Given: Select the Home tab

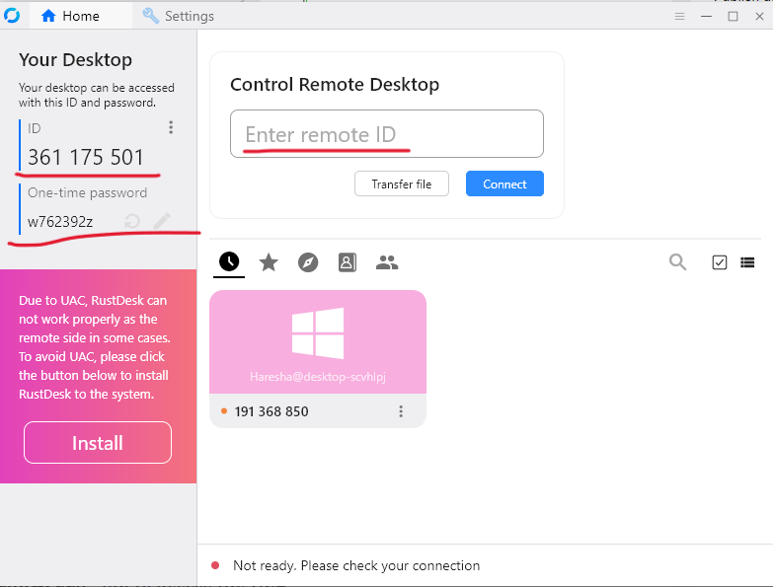Looking at the screenshot, I should click(70, 16).
